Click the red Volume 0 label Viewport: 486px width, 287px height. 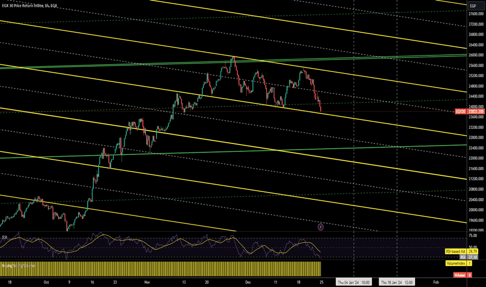(463, 275)
